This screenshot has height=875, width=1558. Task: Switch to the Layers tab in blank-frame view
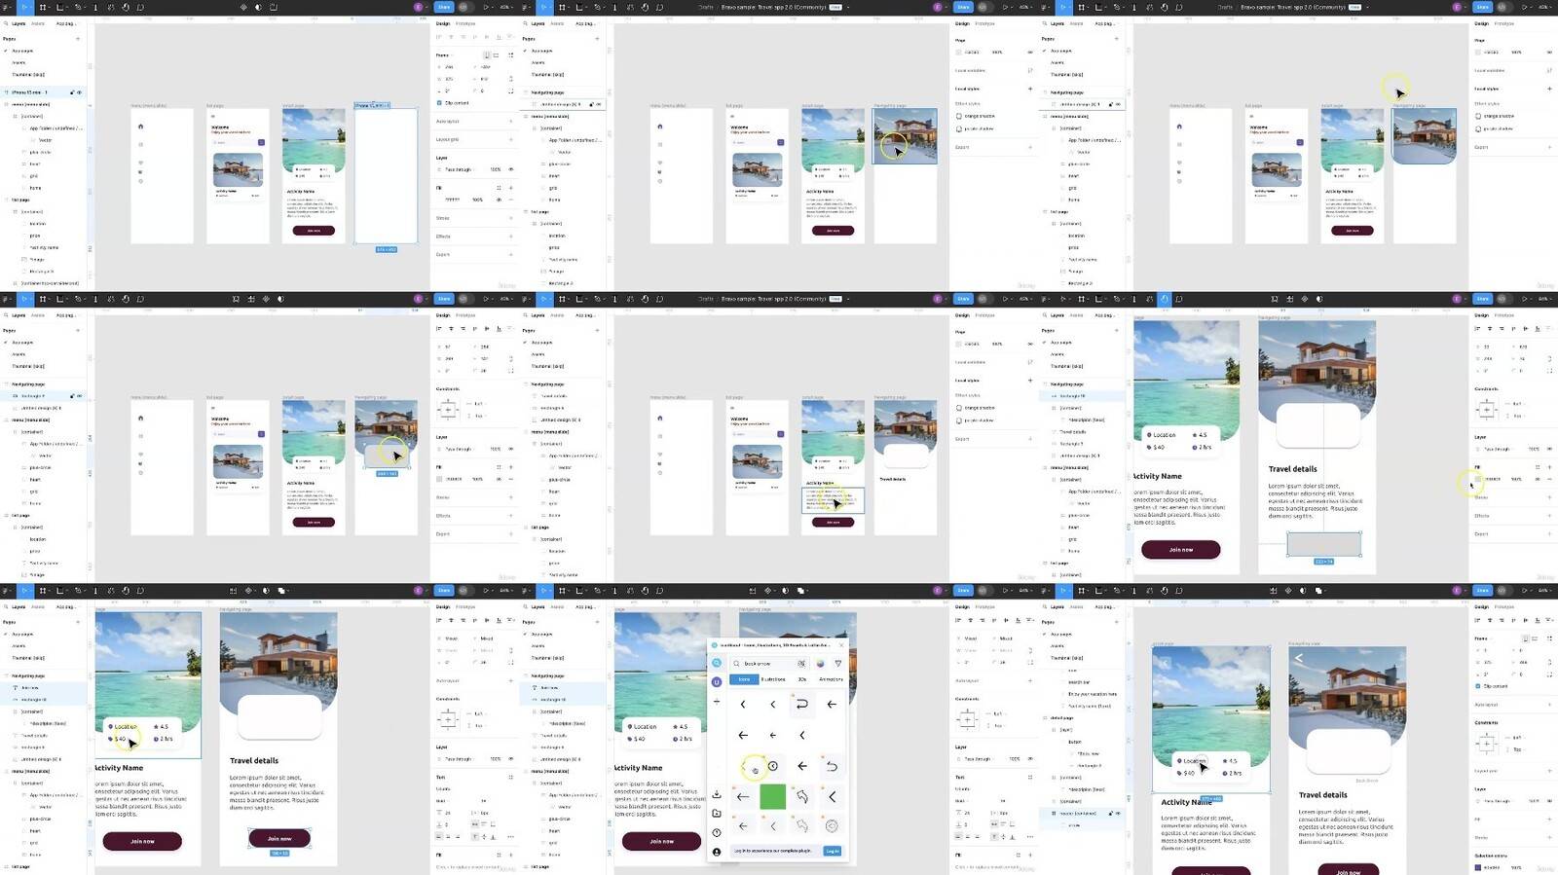click(19, 23)
